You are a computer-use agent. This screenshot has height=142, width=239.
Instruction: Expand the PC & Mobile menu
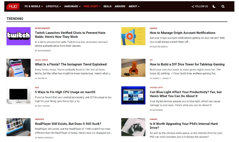tap(34, 6)
